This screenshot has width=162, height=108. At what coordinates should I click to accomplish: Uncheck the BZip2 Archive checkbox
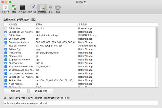(x=6, y=63)
